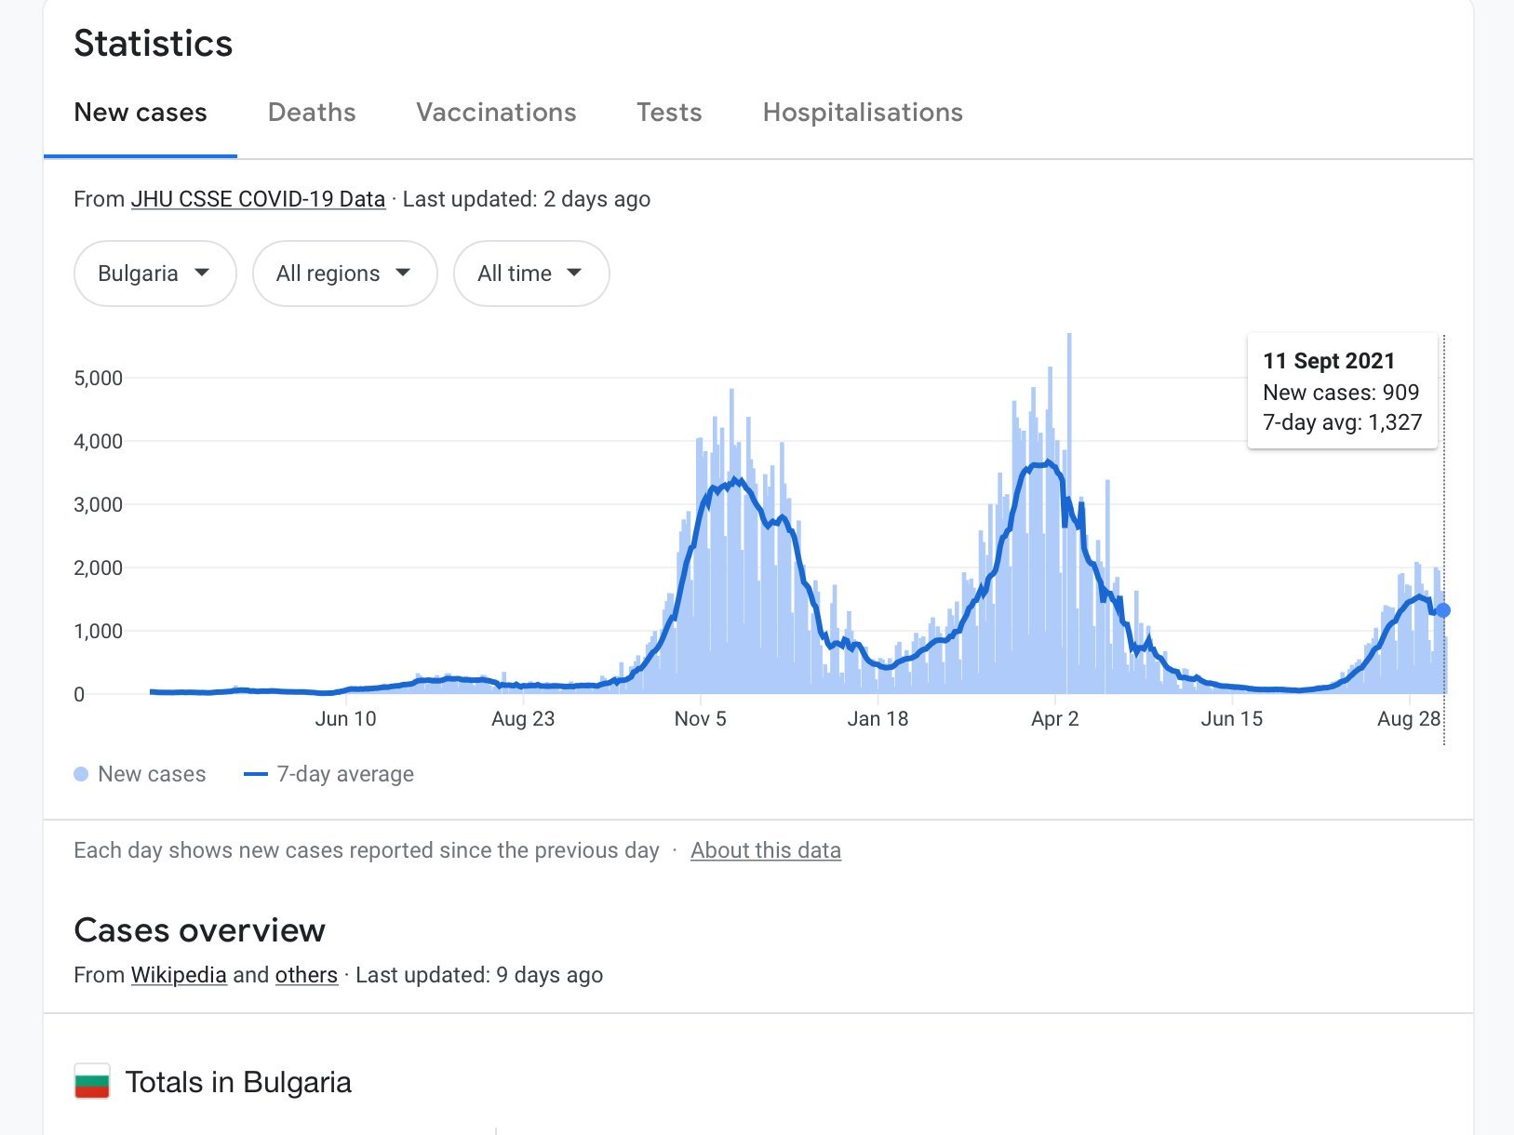Viewport: 1514px width, 1135px height.
Task: Click the Jun 15 axis label
Action: (x=1231, y=719)
